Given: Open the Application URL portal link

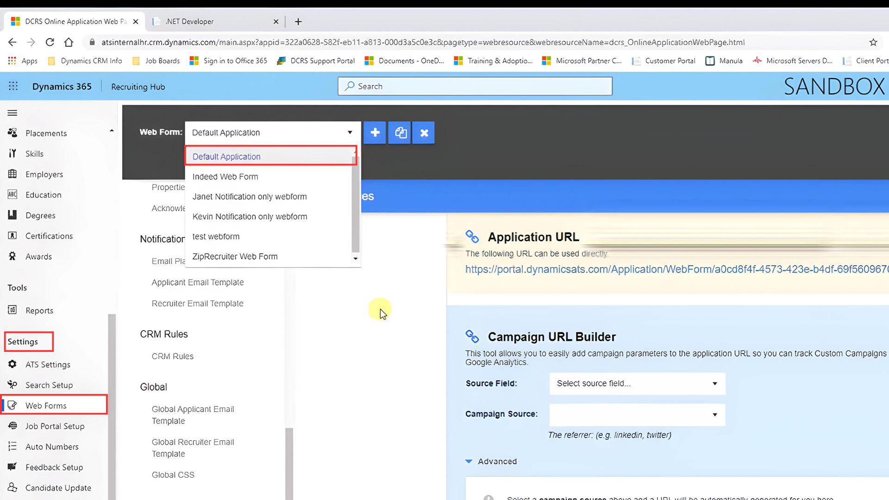Looking at the screenshot, I should coord(676,269).
